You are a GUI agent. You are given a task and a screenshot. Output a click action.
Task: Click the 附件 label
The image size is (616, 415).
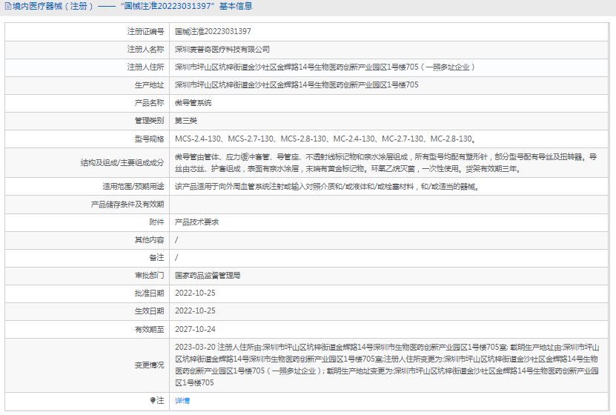156,222
